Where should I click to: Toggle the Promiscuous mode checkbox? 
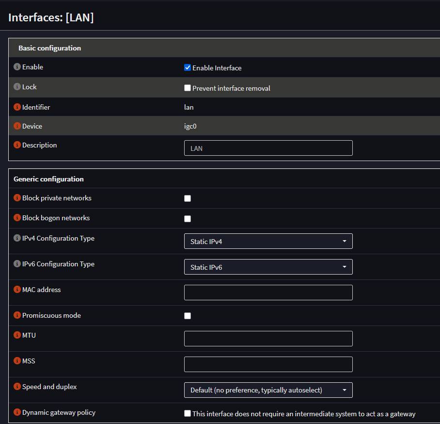click(x=188, y=316)
